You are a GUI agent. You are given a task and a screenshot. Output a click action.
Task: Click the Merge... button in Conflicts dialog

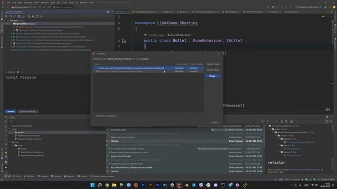click(x=213, y=76)
